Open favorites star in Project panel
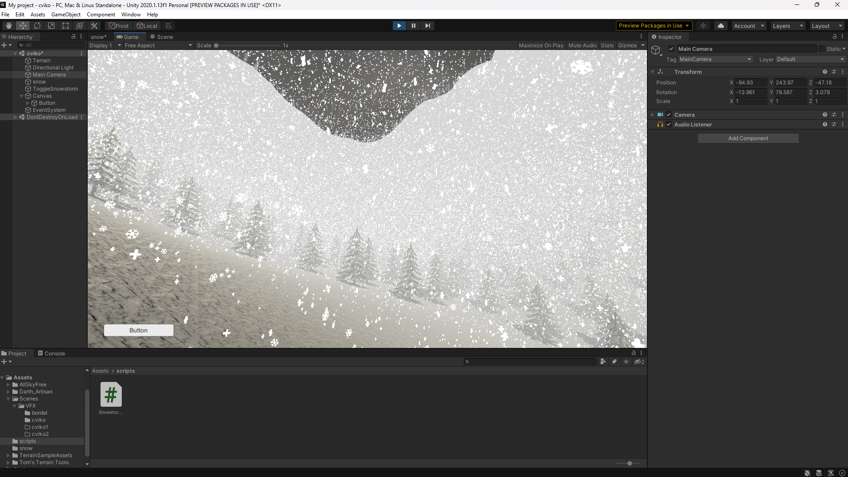 pos(626,362)
